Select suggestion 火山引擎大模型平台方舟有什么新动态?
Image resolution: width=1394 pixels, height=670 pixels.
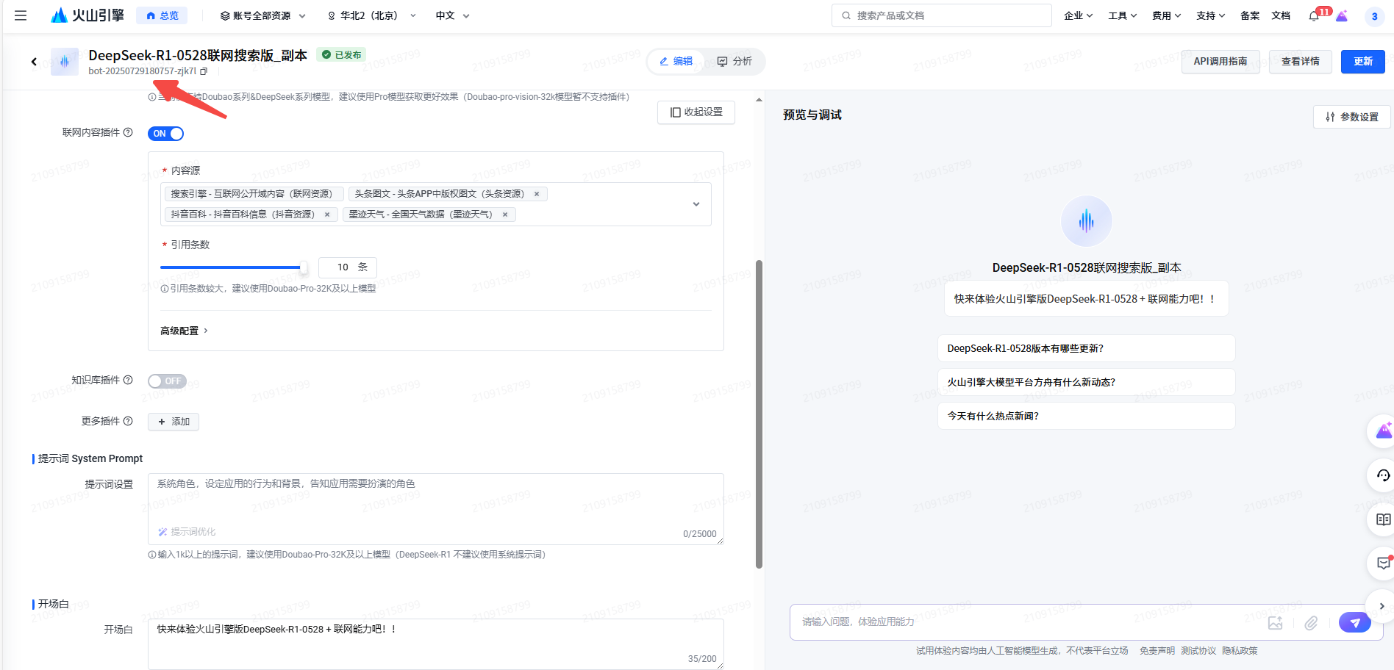[x=1086, y=382]
